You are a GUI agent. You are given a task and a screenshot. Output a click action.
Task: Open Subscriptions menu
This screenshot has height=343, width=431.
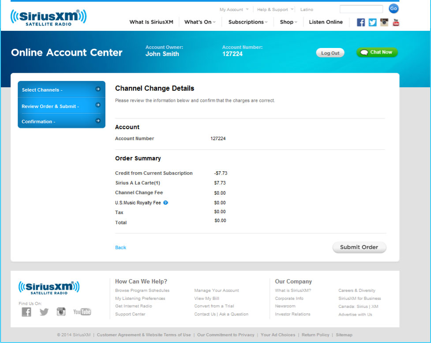click(248, 22)
